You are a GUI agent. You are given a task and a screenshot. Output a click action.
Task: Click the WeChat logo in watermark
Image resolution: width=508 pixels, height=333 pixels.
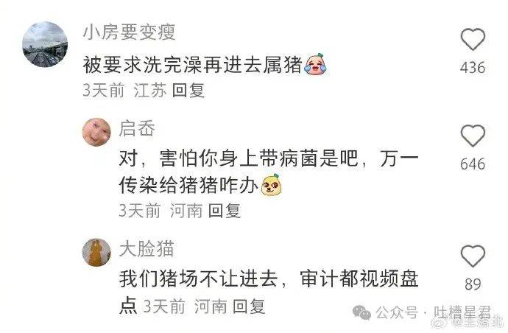pyautogui.click(x=361, y=312)
